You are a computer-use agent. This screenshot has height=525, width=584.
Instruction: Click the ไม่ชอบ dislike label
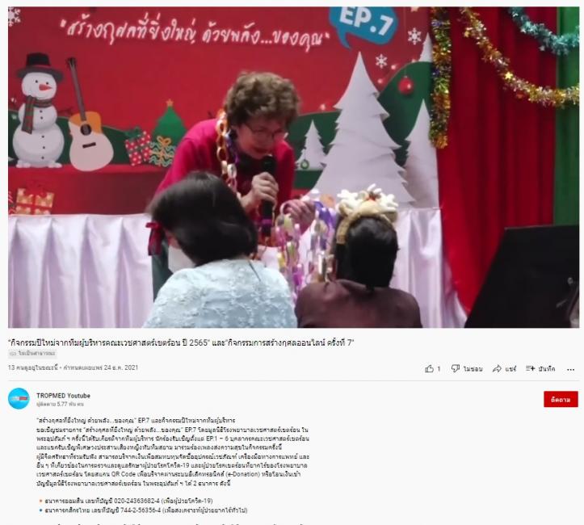click(473, 369)
